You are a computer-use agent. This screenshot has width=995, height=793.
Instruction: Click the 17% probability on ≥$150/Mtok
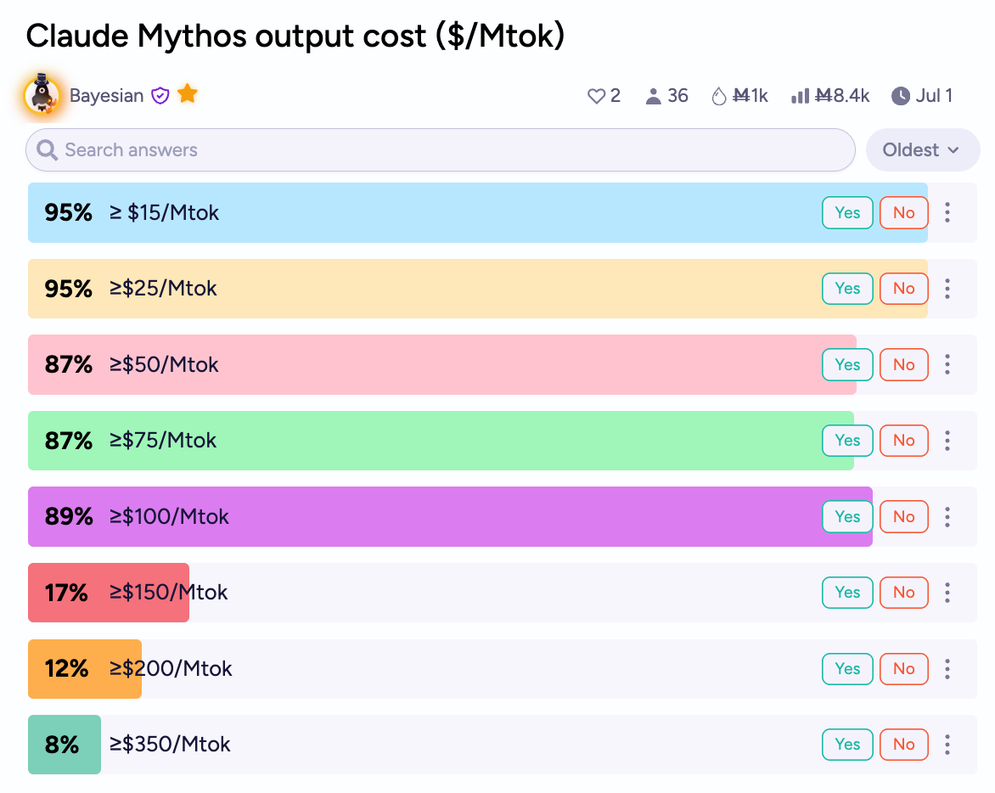click(x=66, y=593)
